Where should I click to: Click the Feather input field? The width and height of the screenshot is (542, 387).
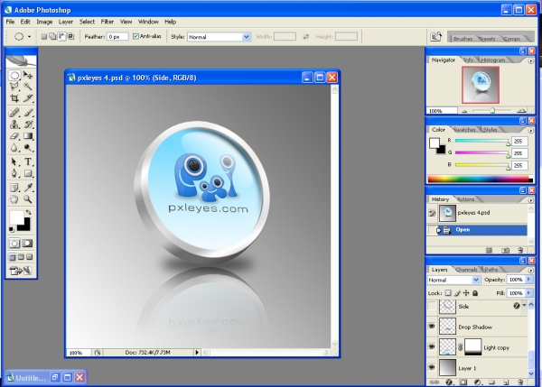(117, 37)
